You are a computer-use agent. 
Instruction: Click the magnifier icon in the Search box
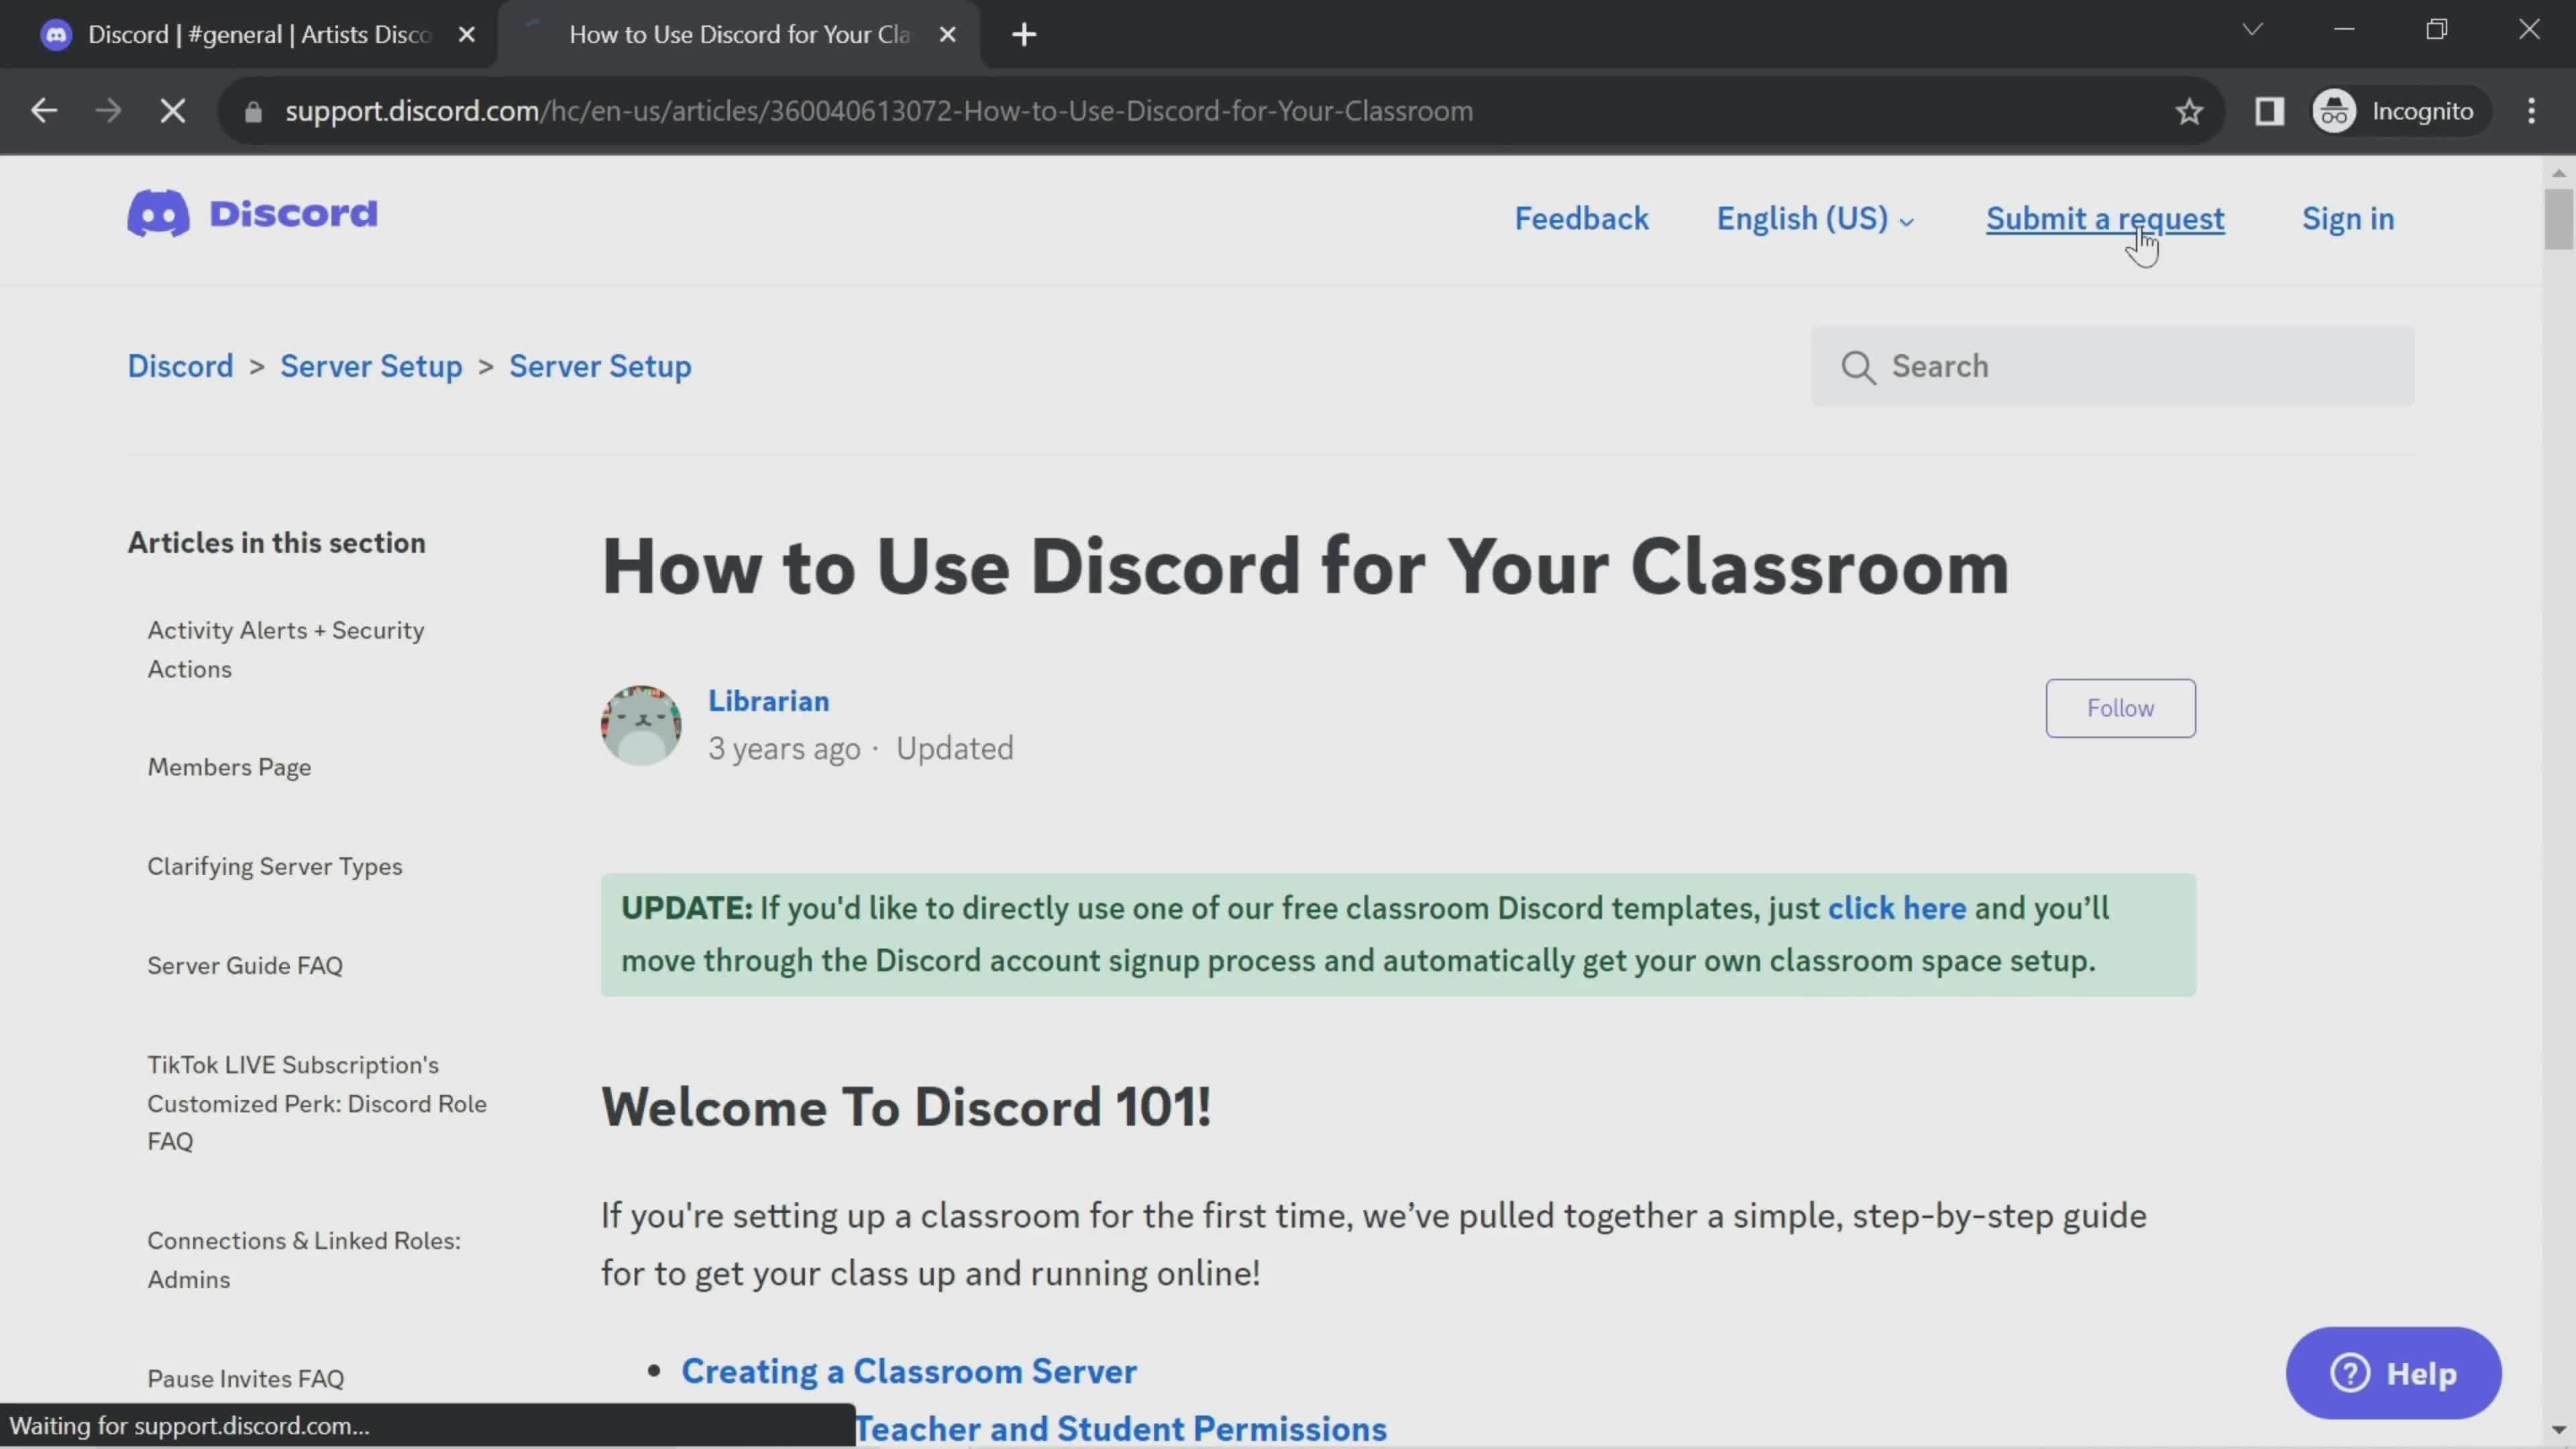[x=1857, y=367]
